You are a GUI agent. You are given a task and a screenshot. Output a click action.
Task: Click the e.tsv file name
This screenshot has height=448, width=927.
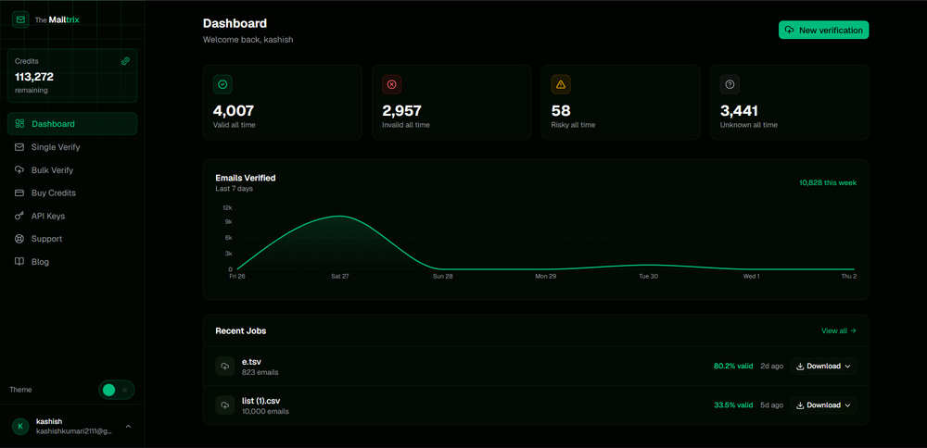[251, 361]
